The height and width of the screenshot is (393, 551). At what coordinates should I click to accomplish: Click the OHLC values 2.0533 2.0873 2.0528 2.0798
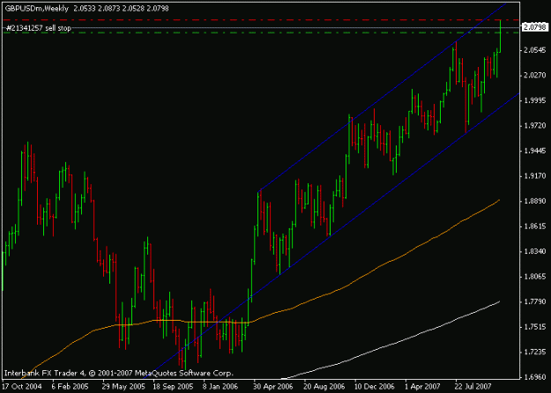coord(121,9)
